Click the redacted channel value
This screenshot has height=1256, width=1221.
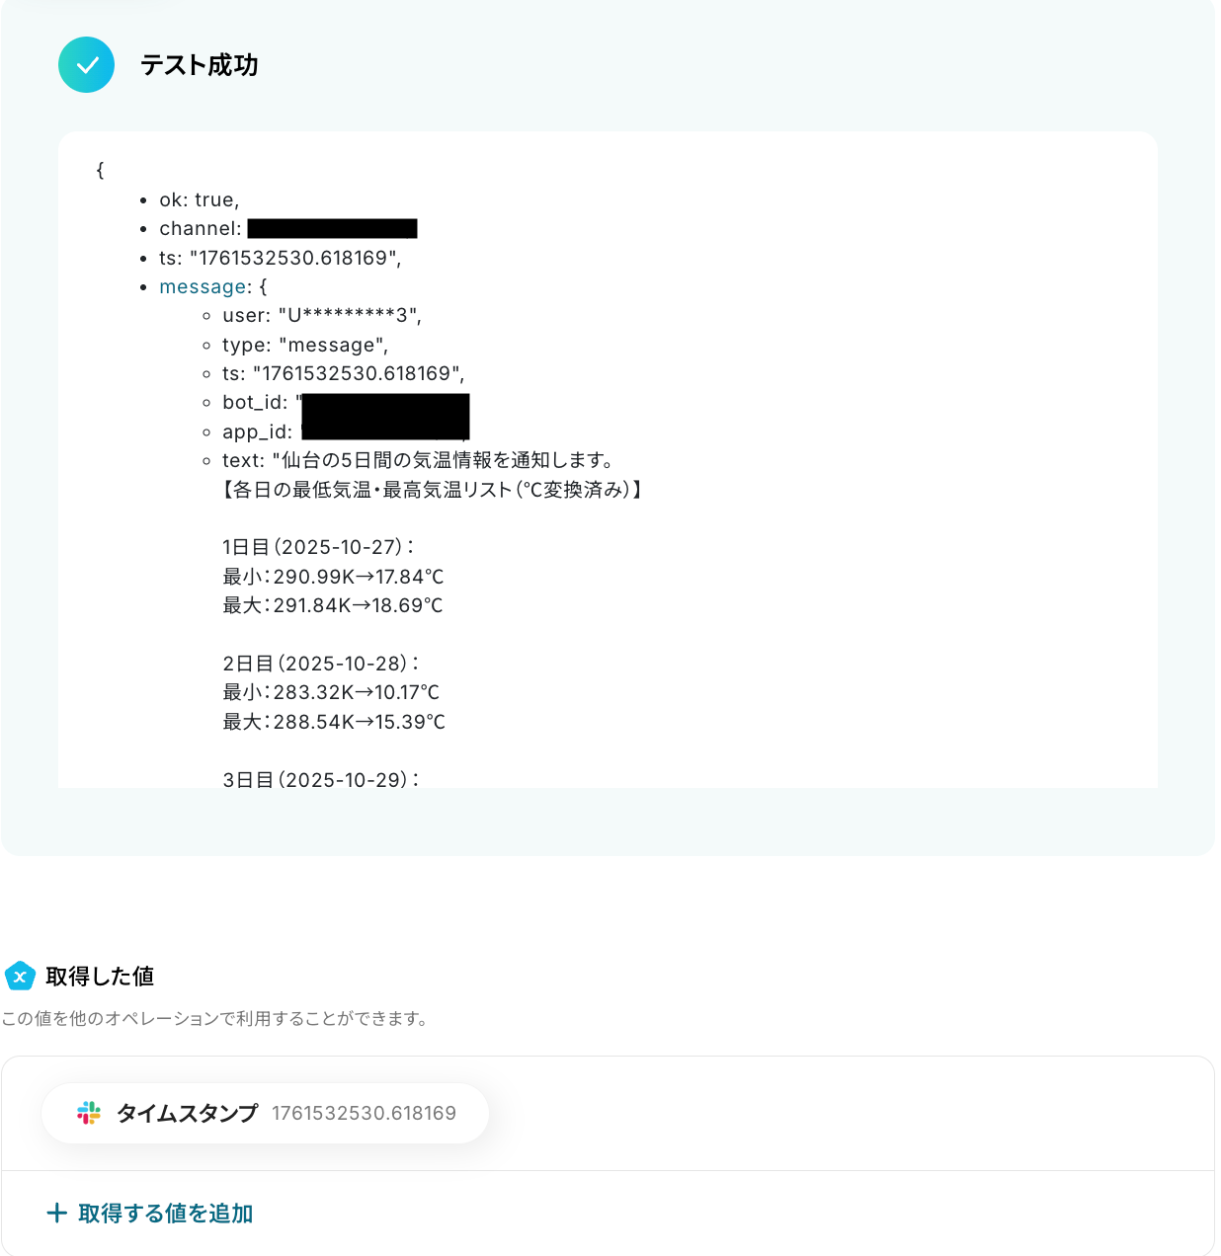[332, 229]
